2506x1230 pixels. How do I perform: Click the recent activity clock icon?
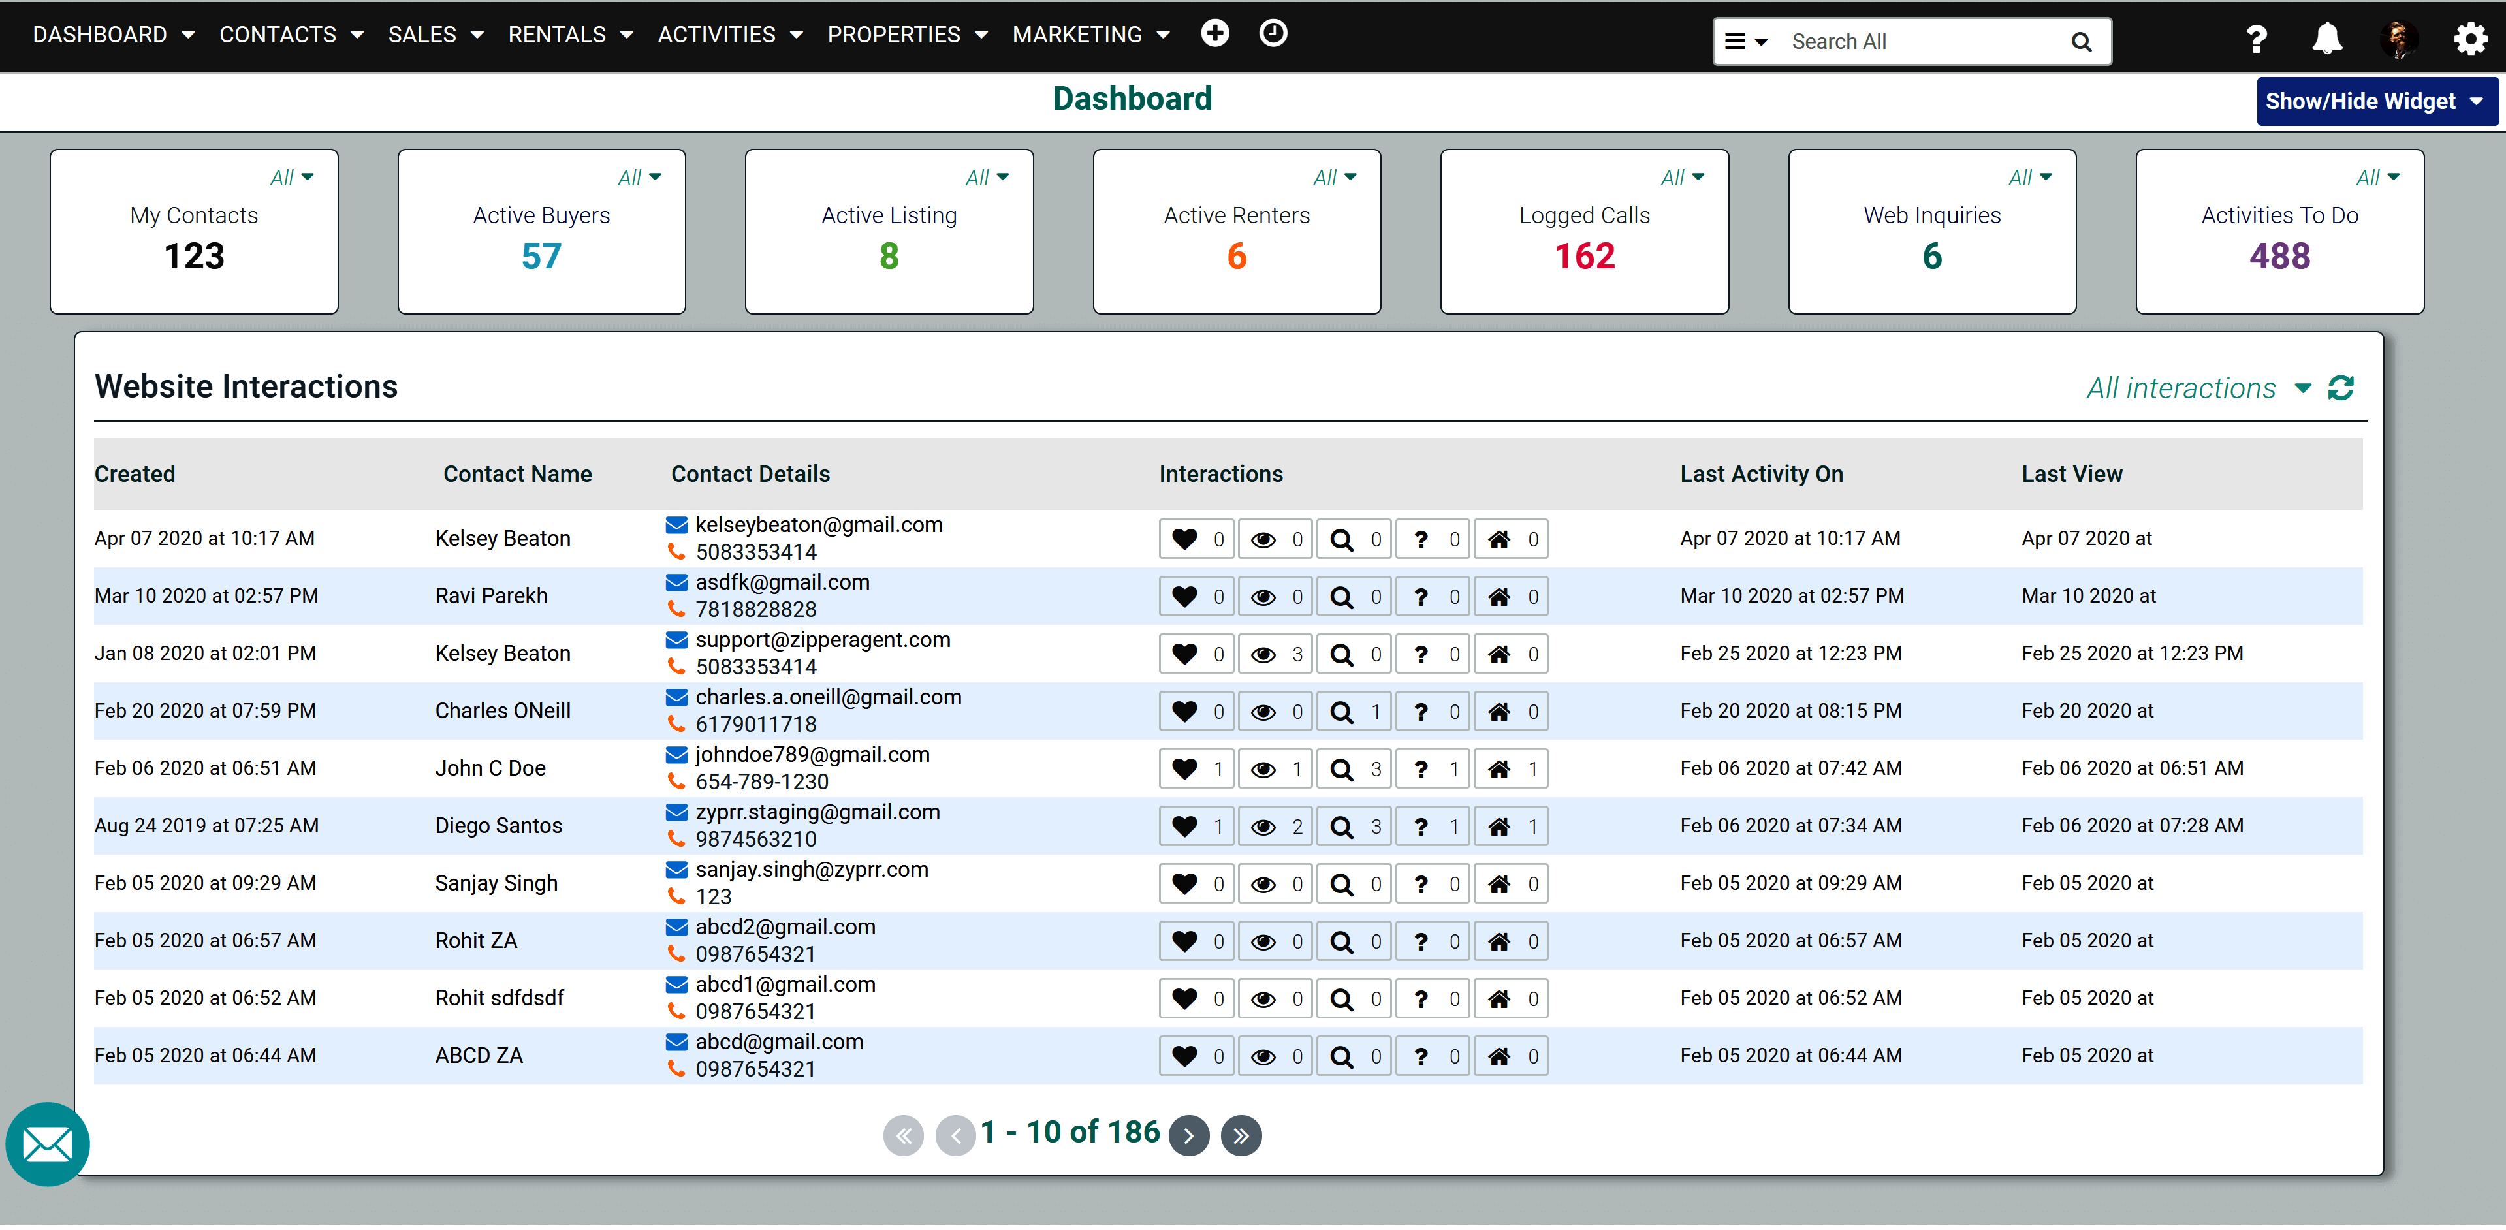(x=1273, y=32)
